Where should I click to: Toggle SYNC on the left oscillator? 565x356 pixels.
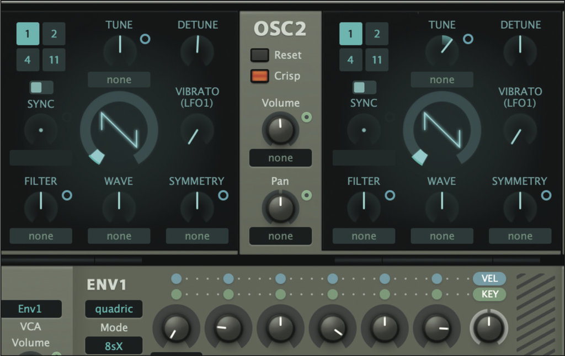pos(41,87)
